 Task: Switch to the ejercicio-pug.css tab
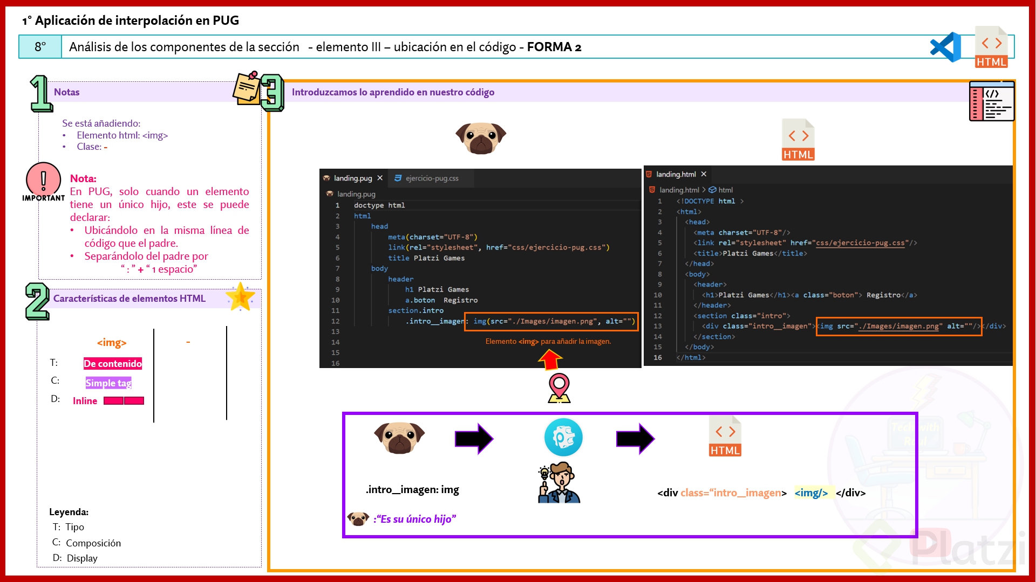[x=432, y=178]
